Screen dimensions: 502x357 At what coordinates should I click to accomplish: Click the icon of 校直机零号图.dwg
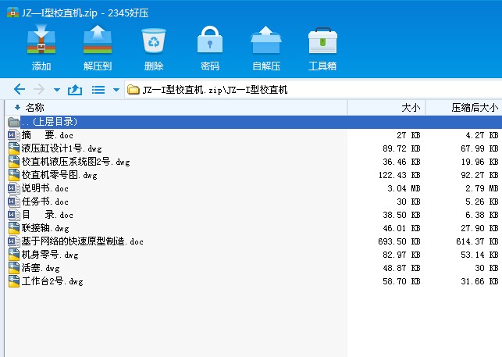coord(14,175)
